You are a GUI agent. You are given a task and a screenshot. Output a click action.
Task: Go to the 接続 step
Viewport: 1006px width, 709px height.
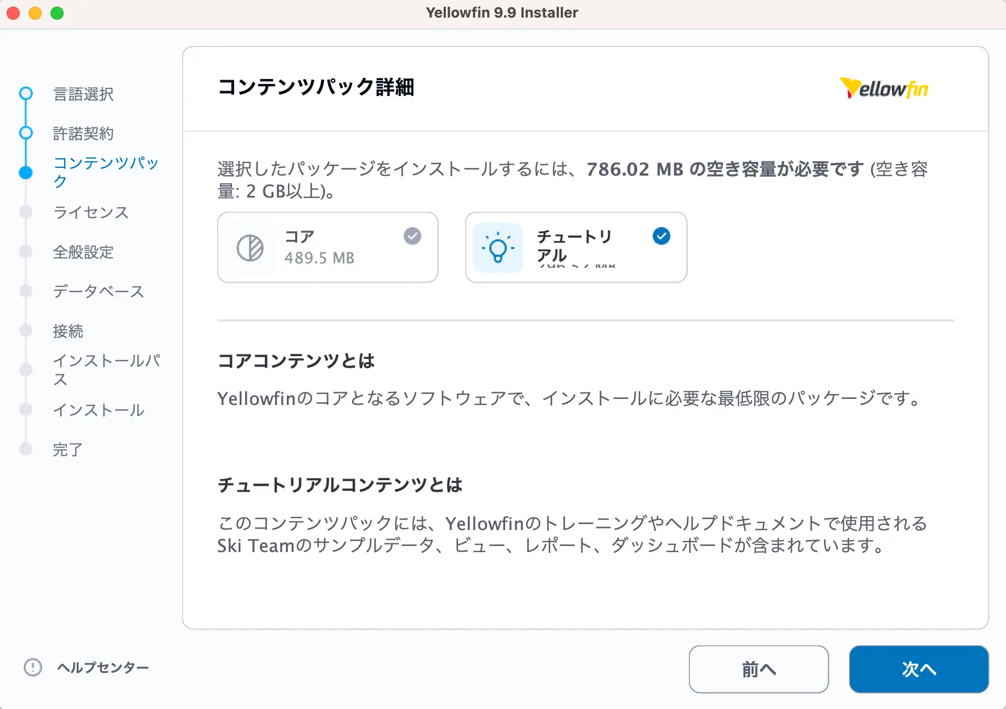(68, 331)
